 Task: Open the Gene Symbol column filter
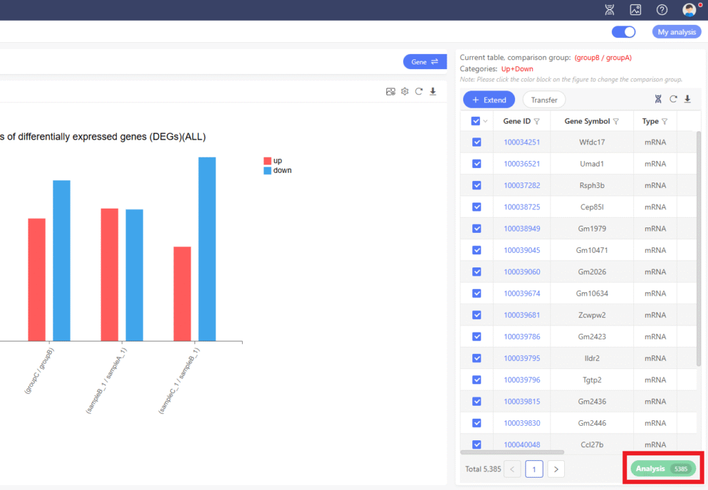[x=615, y=122]
